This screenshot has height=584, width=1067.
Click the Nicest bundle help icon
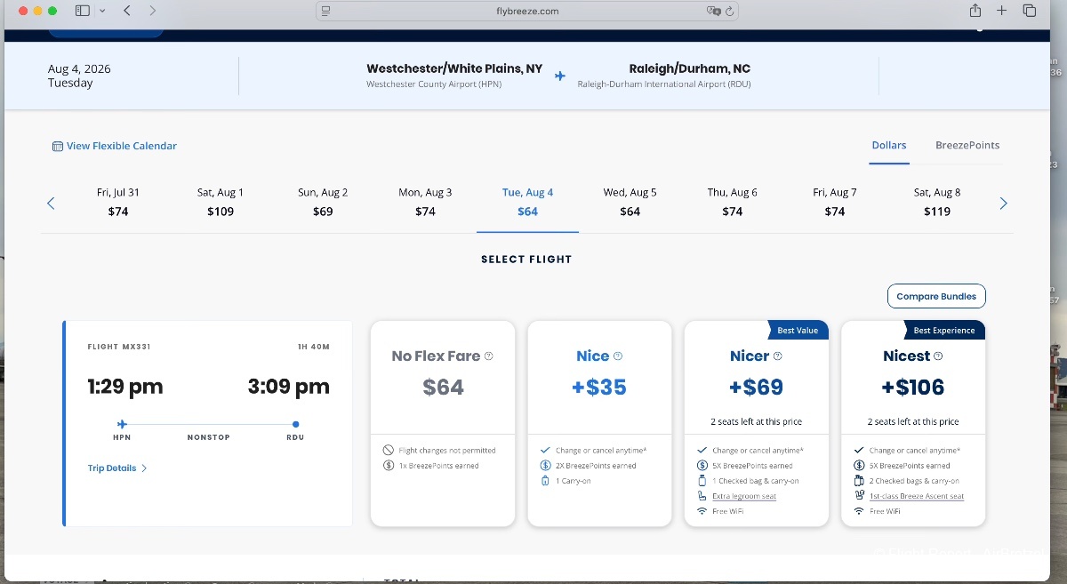pyautogui.click(x=938, y=356)
